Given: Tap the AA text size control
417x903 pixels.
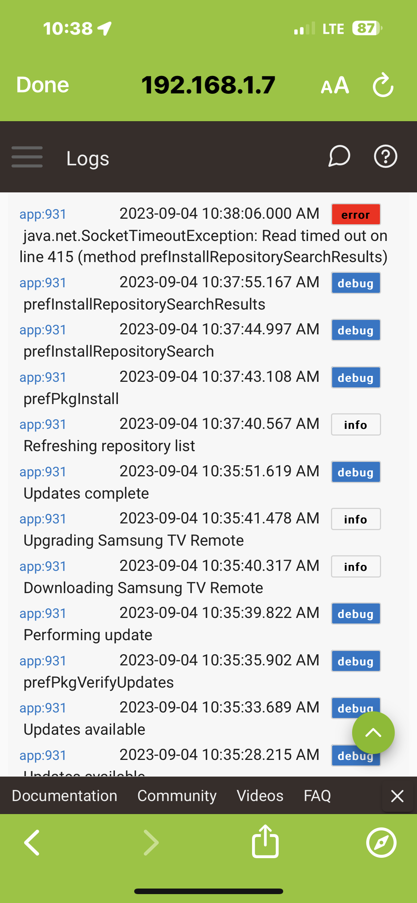Looking at the screenshot, I should coord(335,86).
